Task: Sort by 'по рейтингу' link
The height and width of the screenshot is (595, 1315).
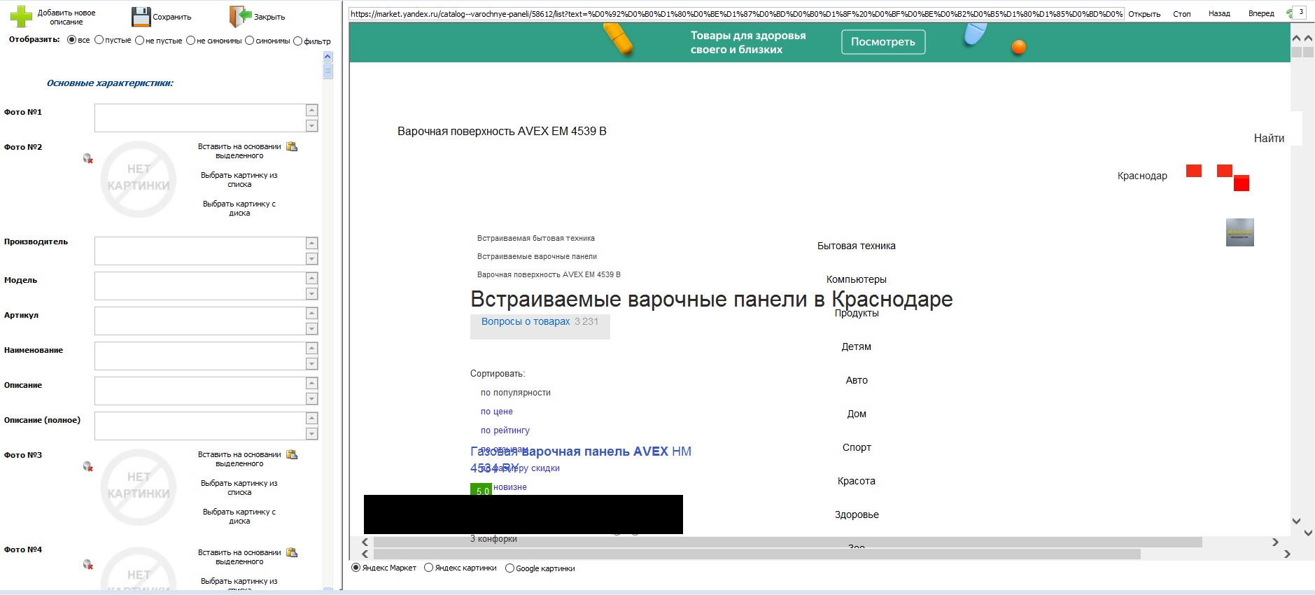Action: [505, 430]
